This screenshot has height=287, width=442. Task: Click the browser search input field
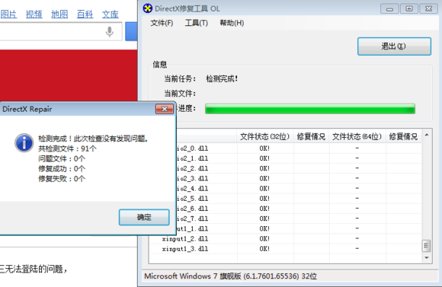[x=61, y=31]
